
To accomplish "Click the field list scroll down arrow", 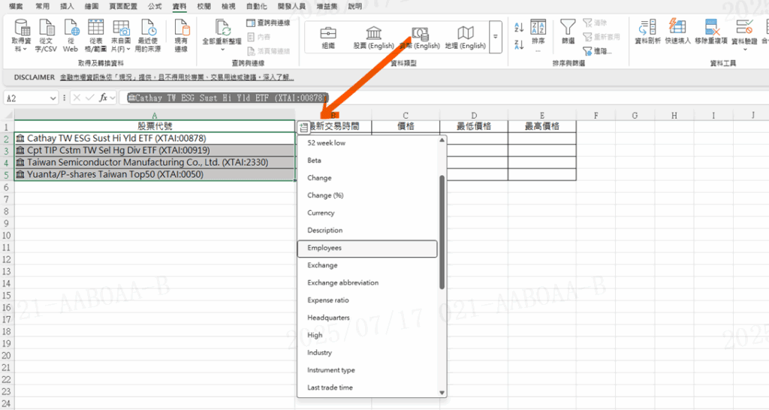I will click(442, 392).
